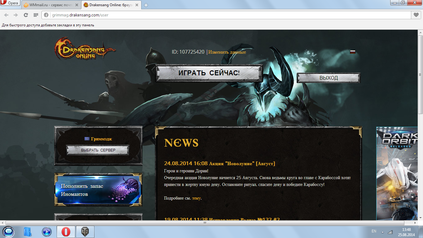Select the Drakensang Online tab
The height and width of the screenshot is (238, 423).
(x=112, y=5)
